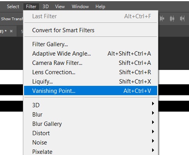The image size is (189, 155).
Task: Select Convert for Smart Filters
Action: (x=91, y=30)
